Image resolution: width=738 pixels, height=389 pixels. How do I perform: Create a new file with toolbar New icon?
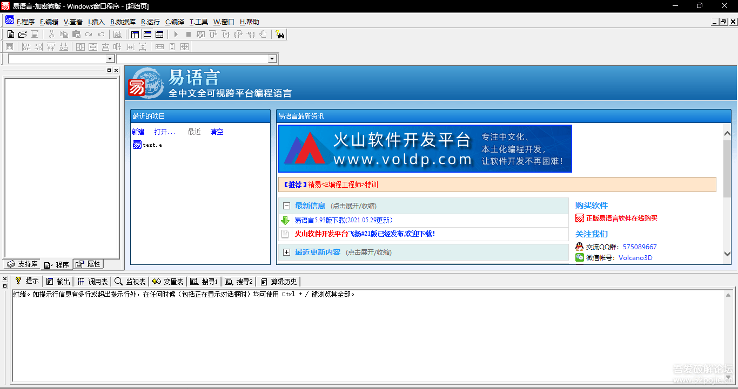tap(10, 34)
